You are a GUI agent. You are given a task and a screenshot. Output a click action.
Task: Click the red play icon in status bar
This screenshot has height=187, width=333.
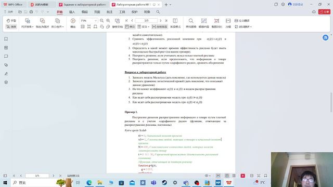pos(243,176)
